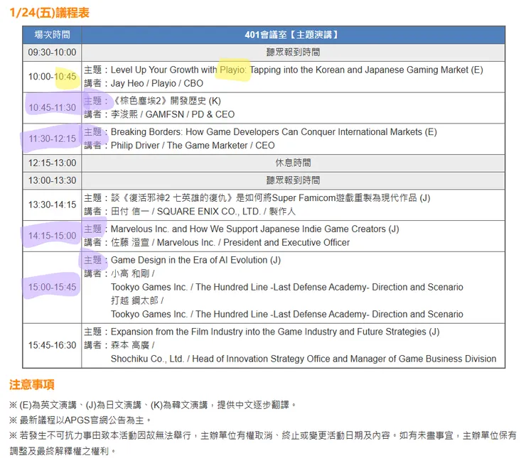Click the Marvelous Inc. Indie Game Creators topic
The height and width of the screenshot is (458, 526).
tap(242, 229)
